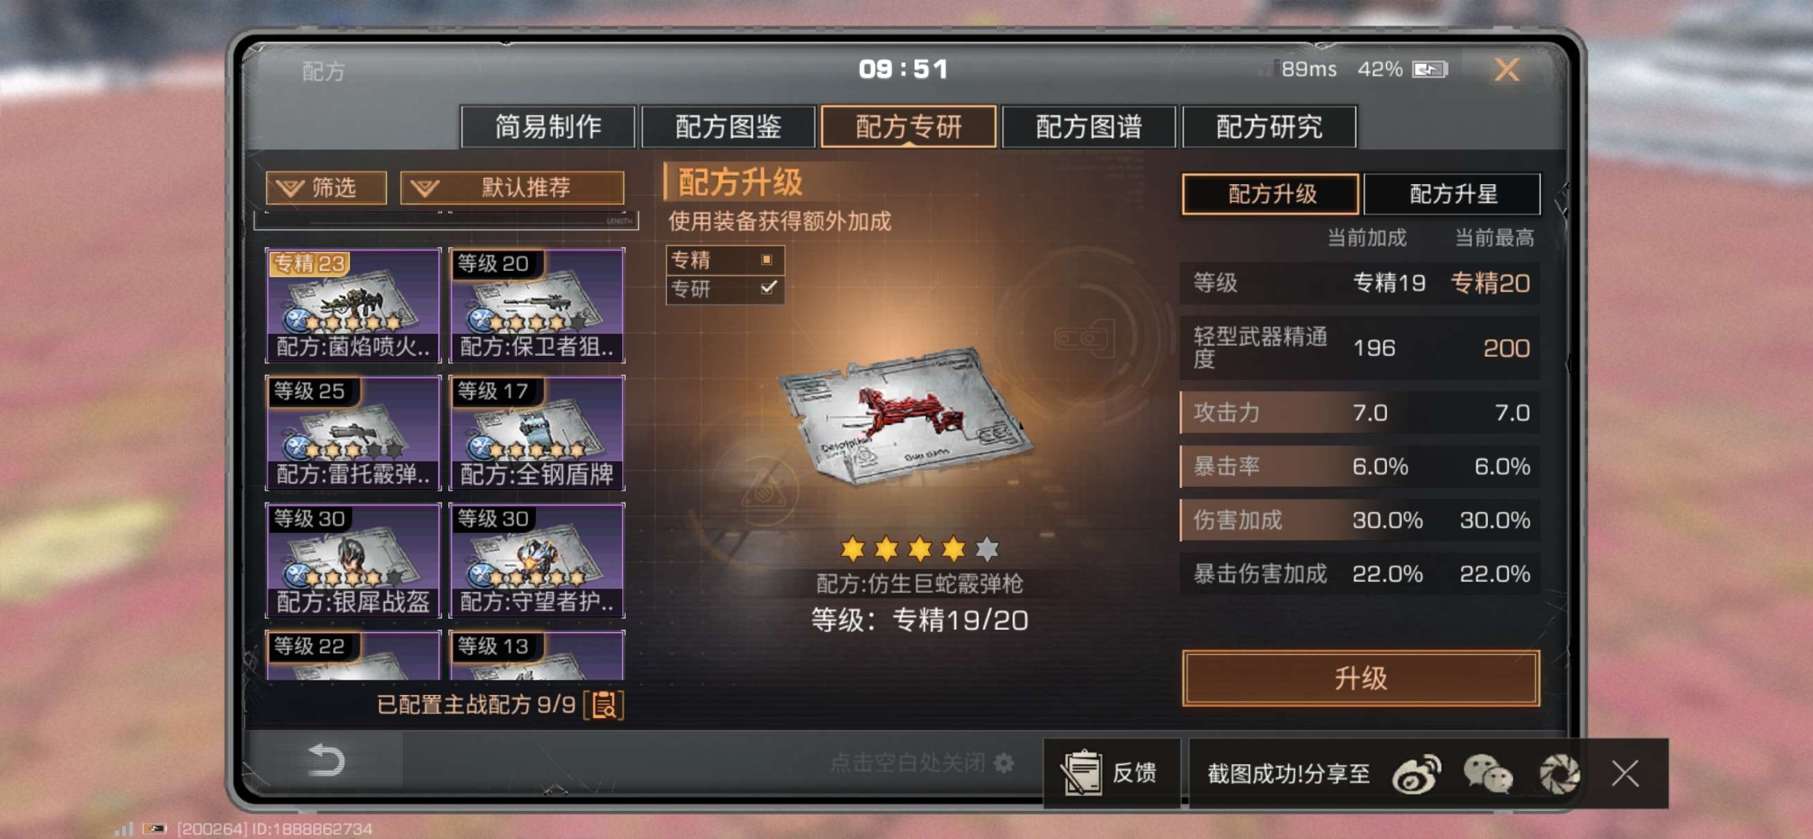Image resolution: width=1813 pixels, height=839 pixels.
Task: Select the 配方:银犀战盔 recipe thumbnail
Action: (353, 561)
